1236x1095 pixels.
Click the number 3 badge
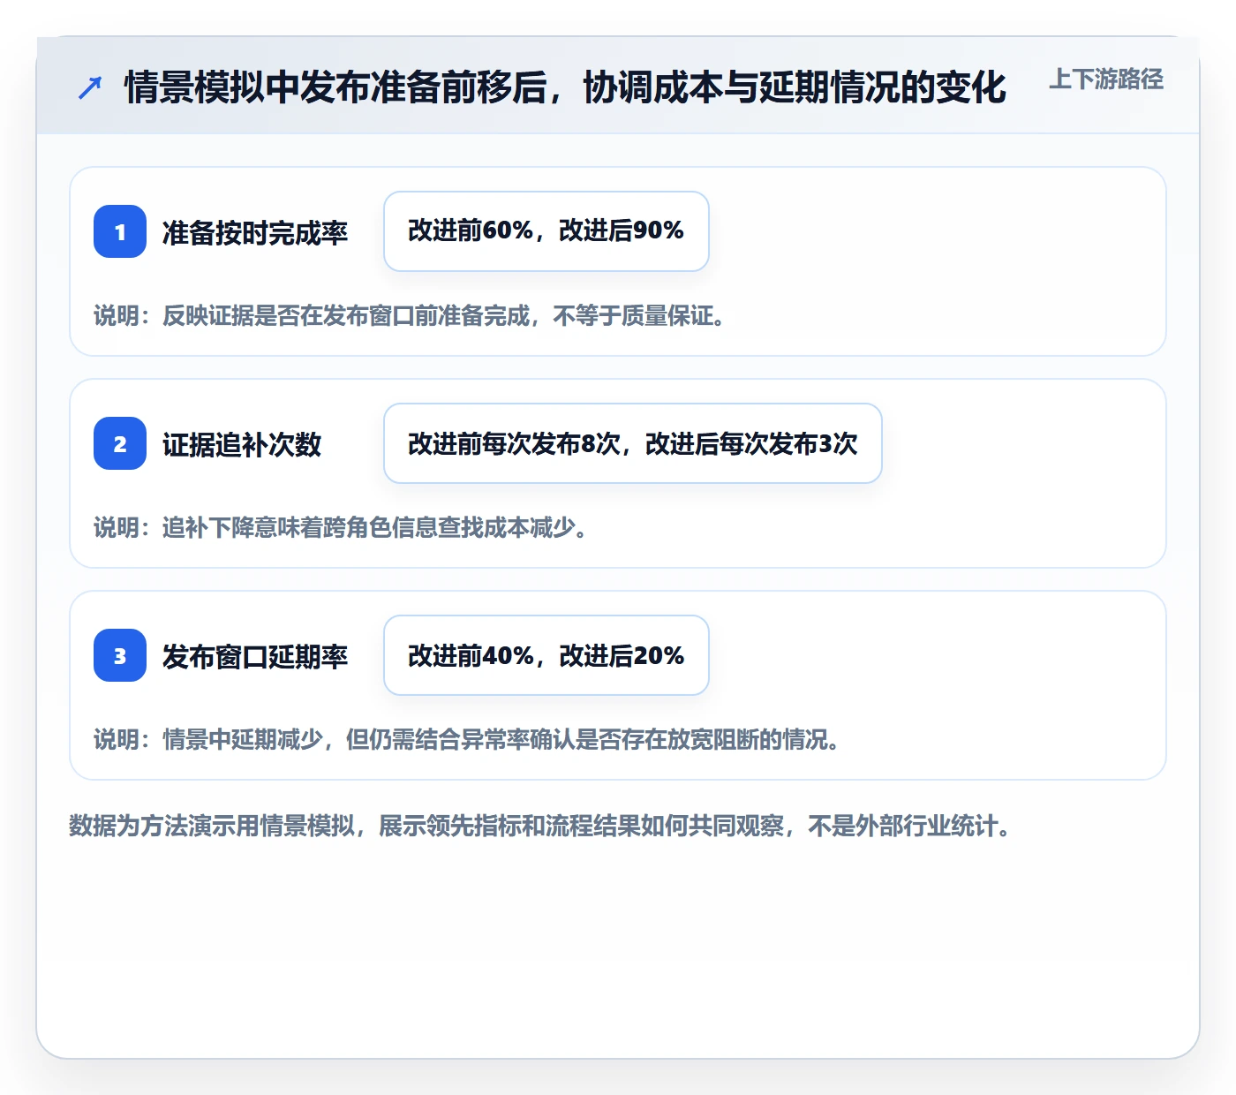120,655
